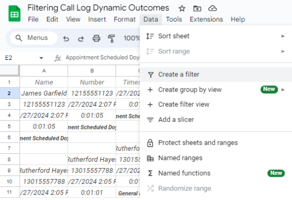Viewport: 292px width, 200px height.
Task: Open the Format menu
Action: point(125,19)
